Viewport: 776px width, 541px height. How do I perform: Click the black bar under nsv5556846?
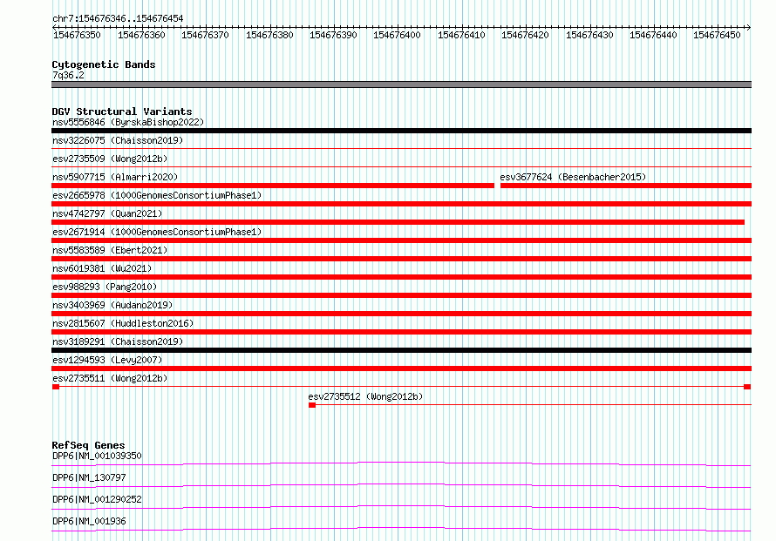[401, 131]
